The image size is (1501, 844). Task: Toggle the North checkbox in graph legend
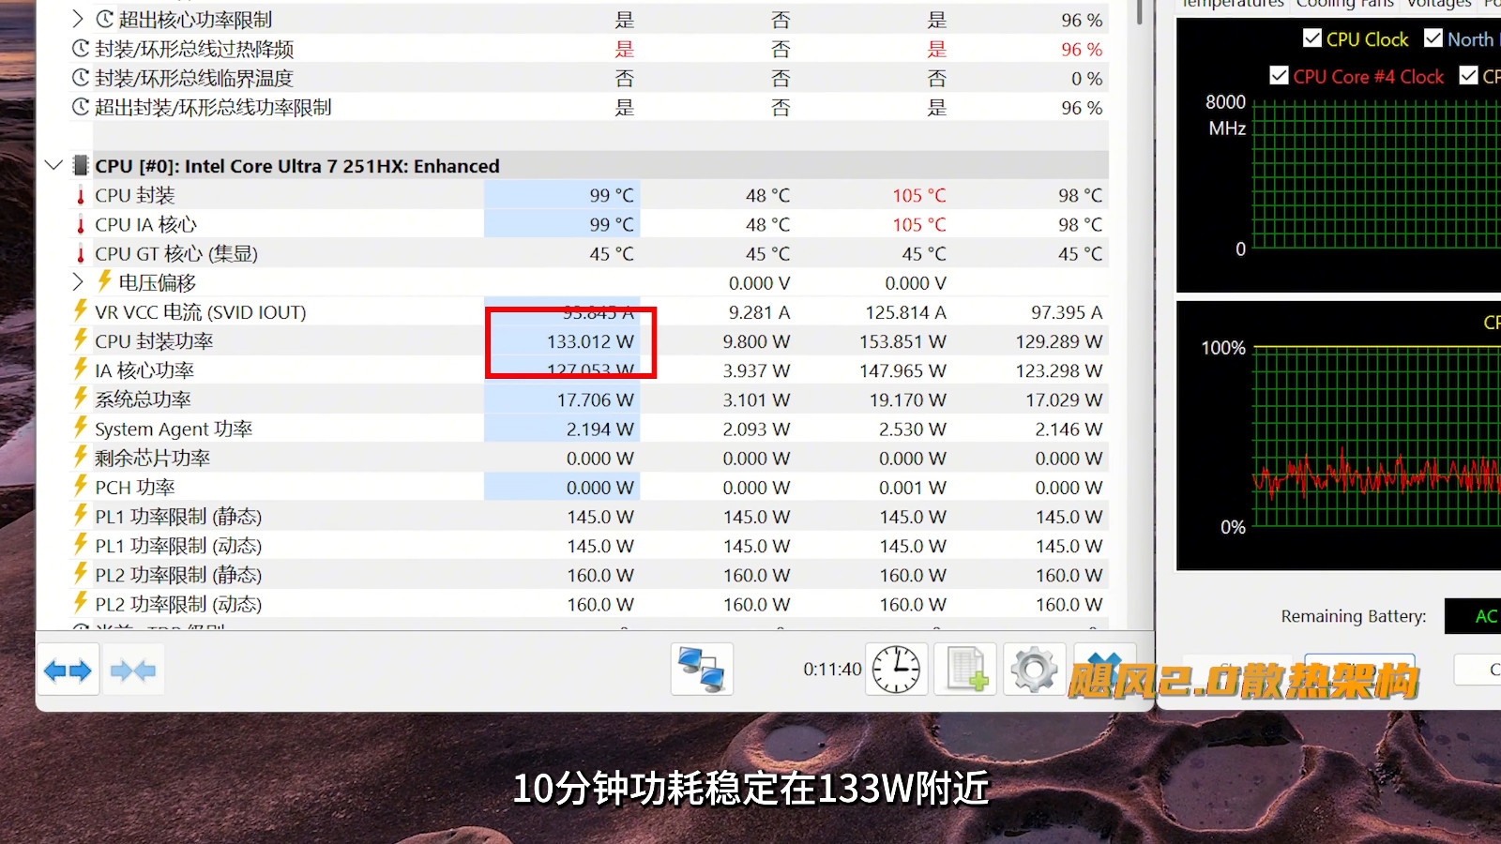click(x=1433, y=38)
